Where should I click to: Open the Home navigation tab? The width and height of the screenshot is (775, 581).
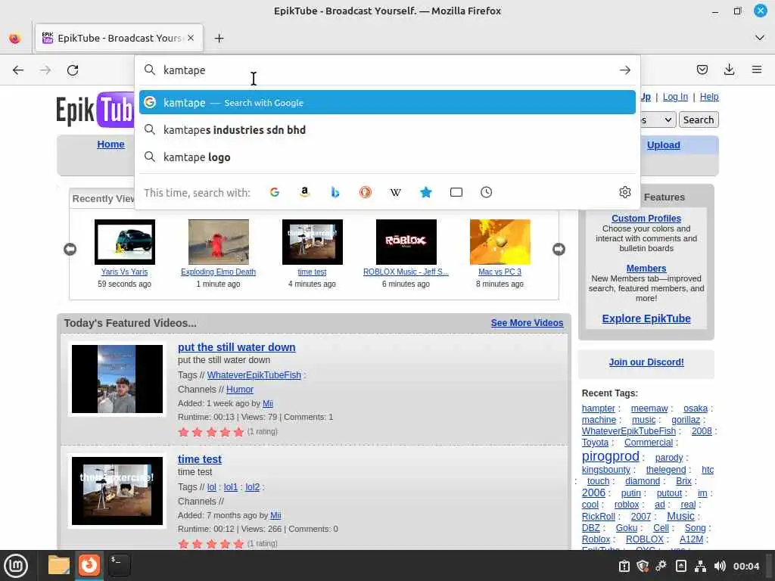tap(110, 144)
